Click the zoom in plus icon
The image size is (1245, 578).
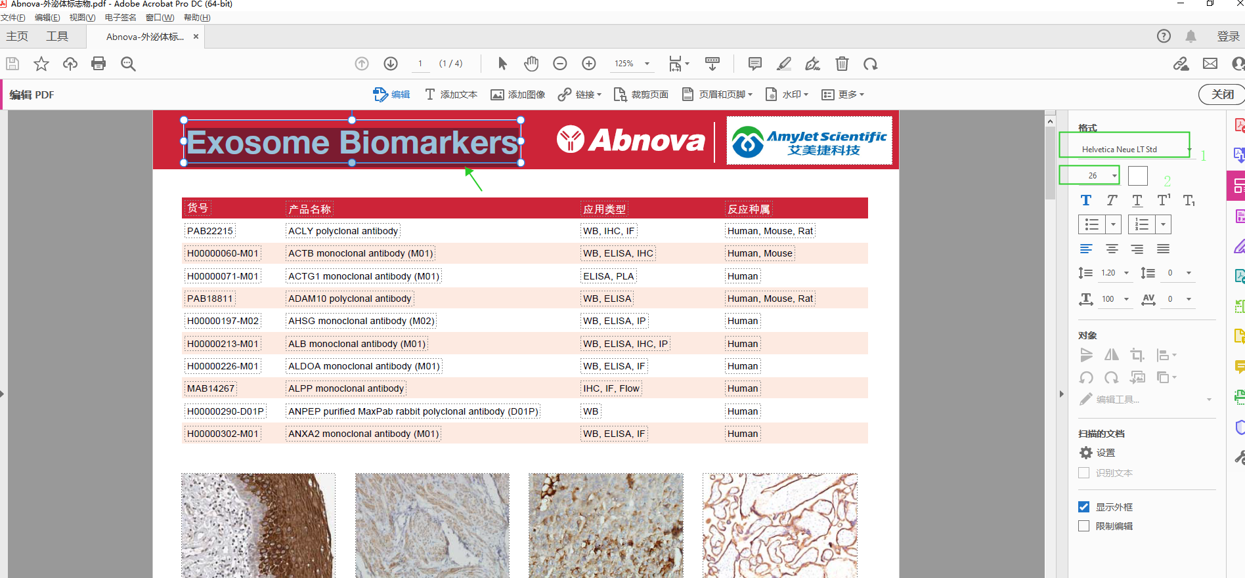point(589,64)
